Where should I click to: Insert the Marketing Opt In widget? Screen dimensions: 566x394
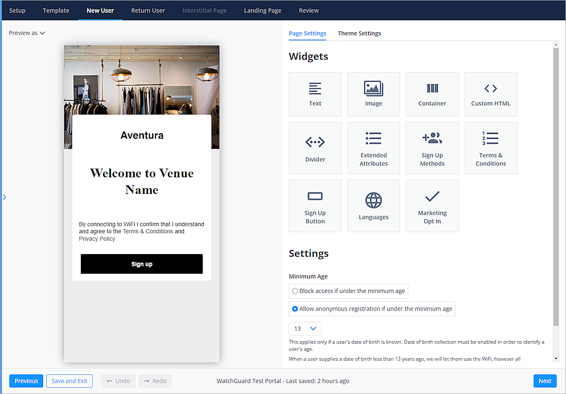click(432, 205)
